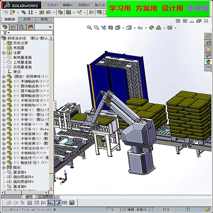
Task: Click the horizontal scroll right arrow
Action: pos(47,193)
